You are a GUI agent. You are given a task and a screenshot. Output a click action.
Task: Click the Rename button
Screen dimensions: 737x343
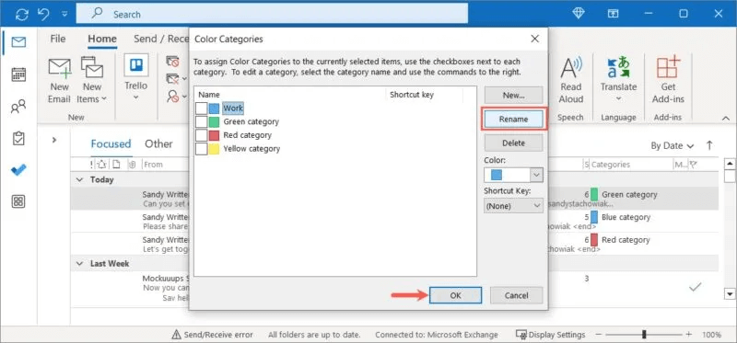(x=513, y=120)
